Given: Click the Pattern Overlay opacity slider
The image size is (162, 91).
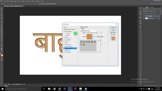Looking at the screenshot, I should pyautogui.click(x=91, y=33).
